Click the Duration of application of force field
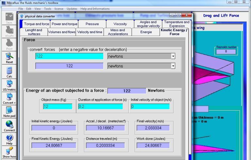 101,106
